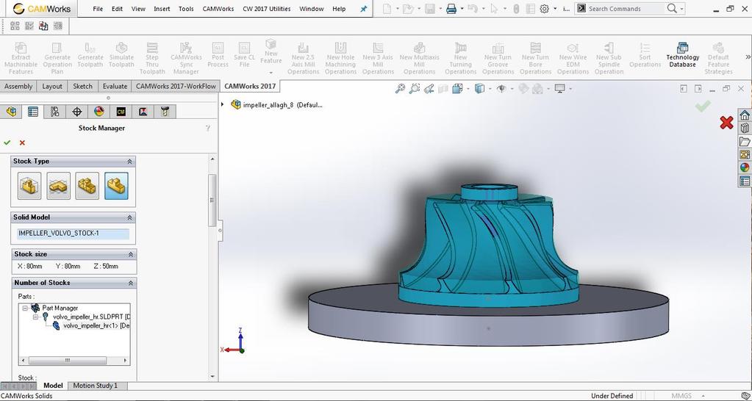Open the FeatureManager design tree tab
The image size is (752, 401).
[12, 112]
